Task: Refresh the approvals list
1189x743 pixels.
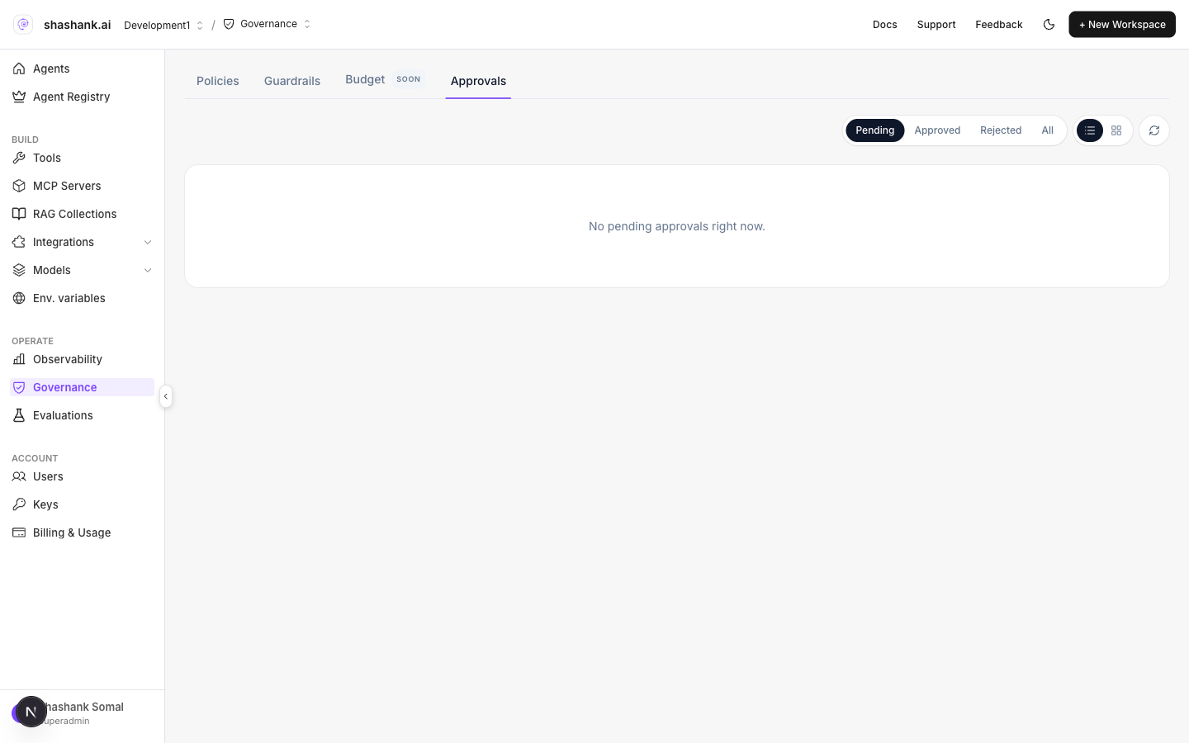Action: coord(1154,130)
